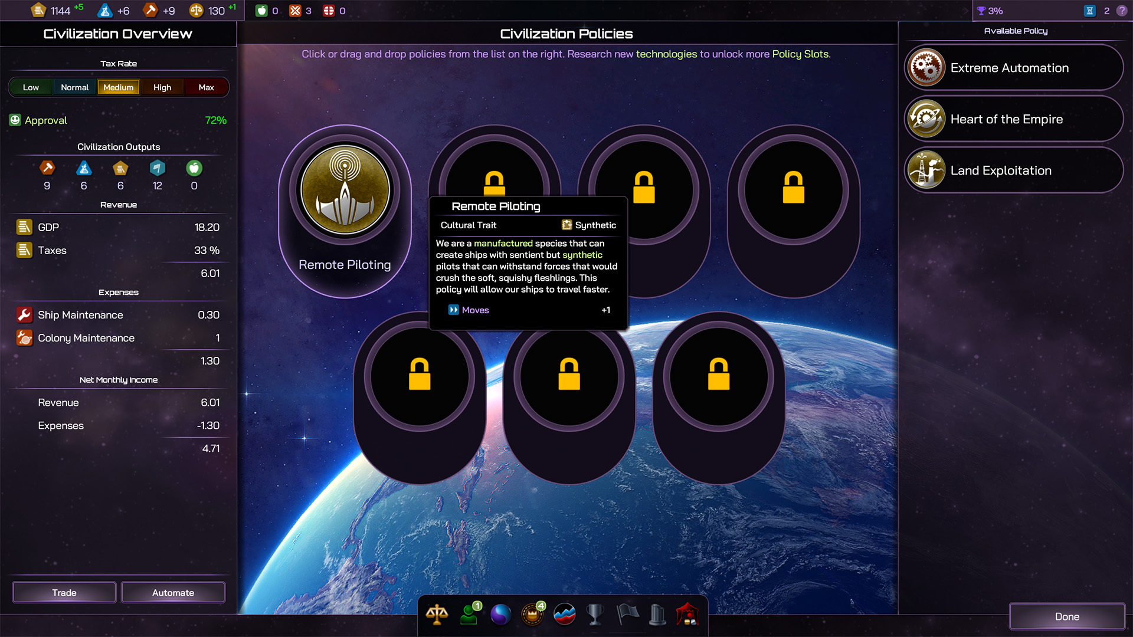Set tax rate to High

[162, 87]
